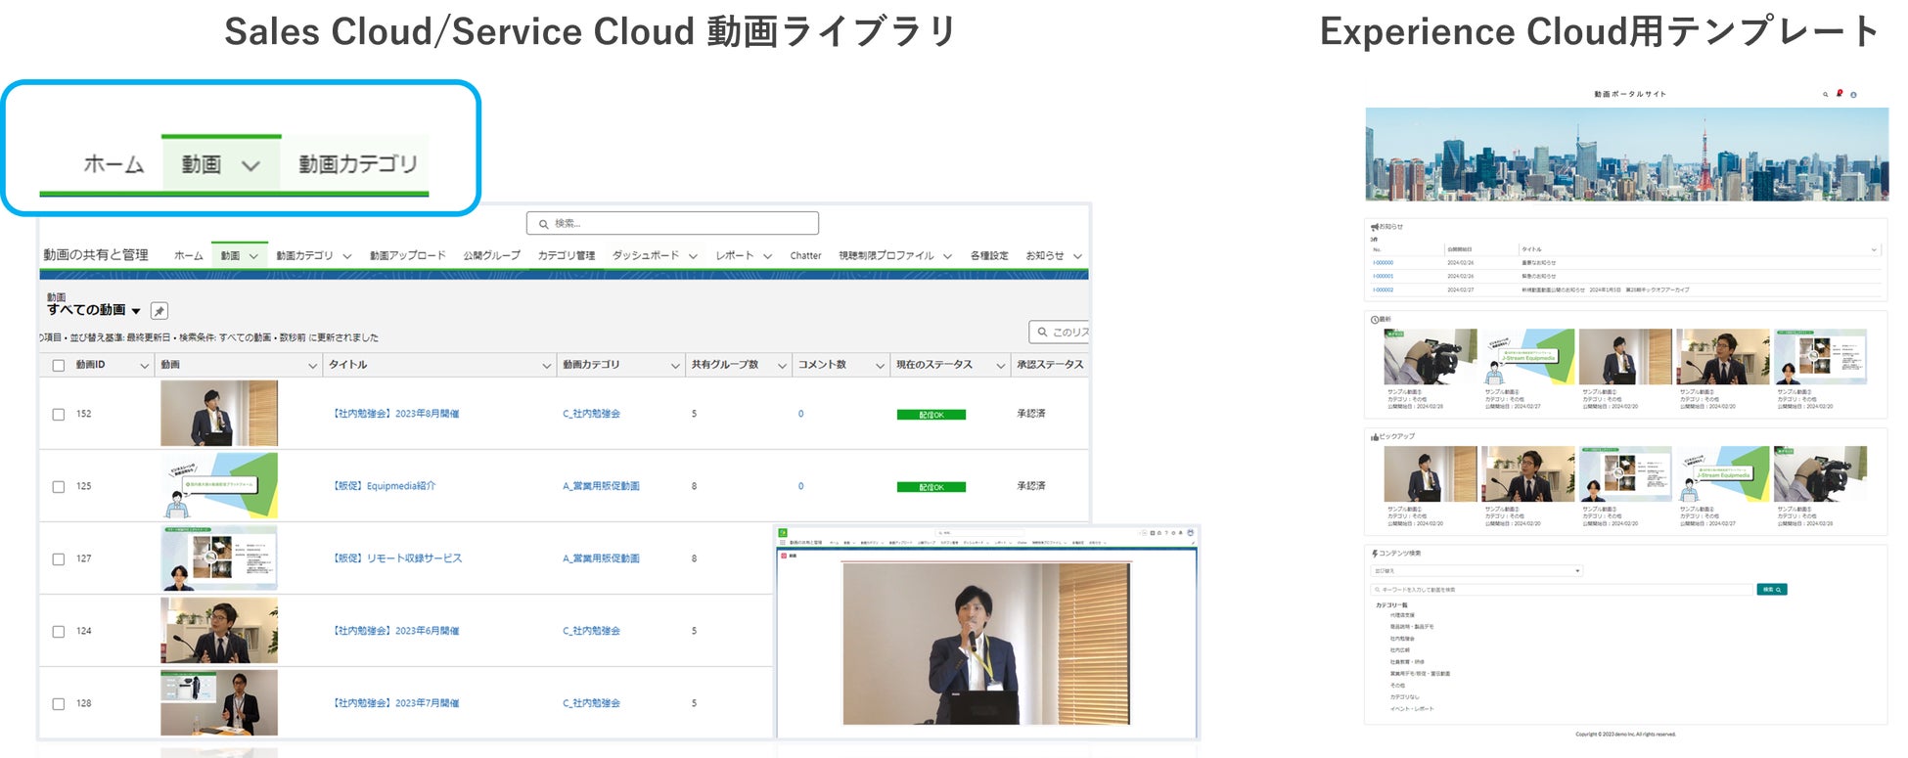1908x758 pixels.
Task: Click the I-000000 announcement link
Action: pyautogui.click(x=1383, y=263)
